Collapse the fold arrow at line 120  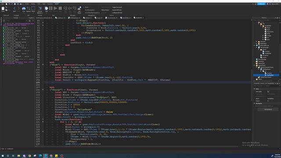click(x=43, y=119)
